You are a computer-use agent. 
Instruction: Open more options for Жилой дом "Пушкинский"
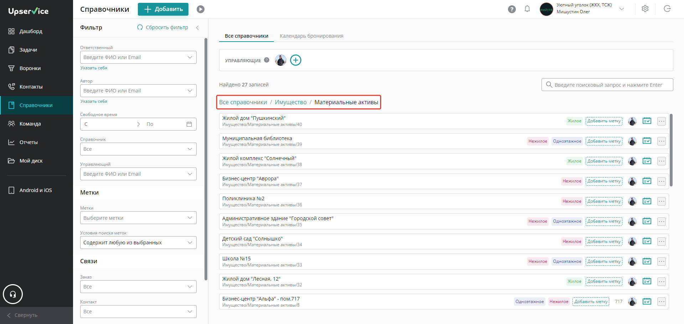tap(662, 121)
